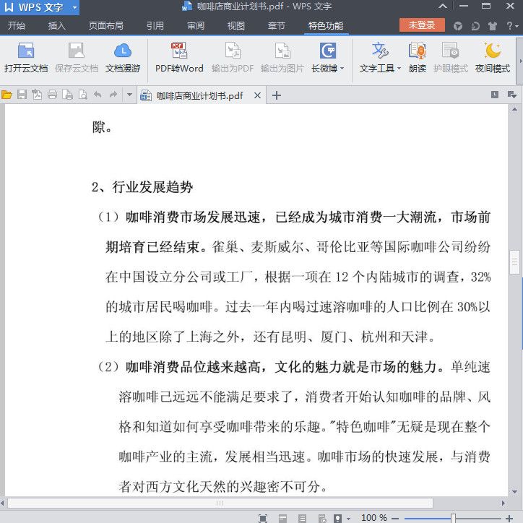523x523 pixels.
Task: Click the print preview magnifier icon
Action: point(82,95)
